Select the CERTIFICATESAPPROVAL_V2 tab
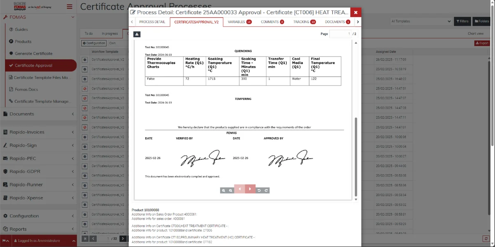Screen dimensions: 495x247 pyautogui.click(x=196, y=22)
